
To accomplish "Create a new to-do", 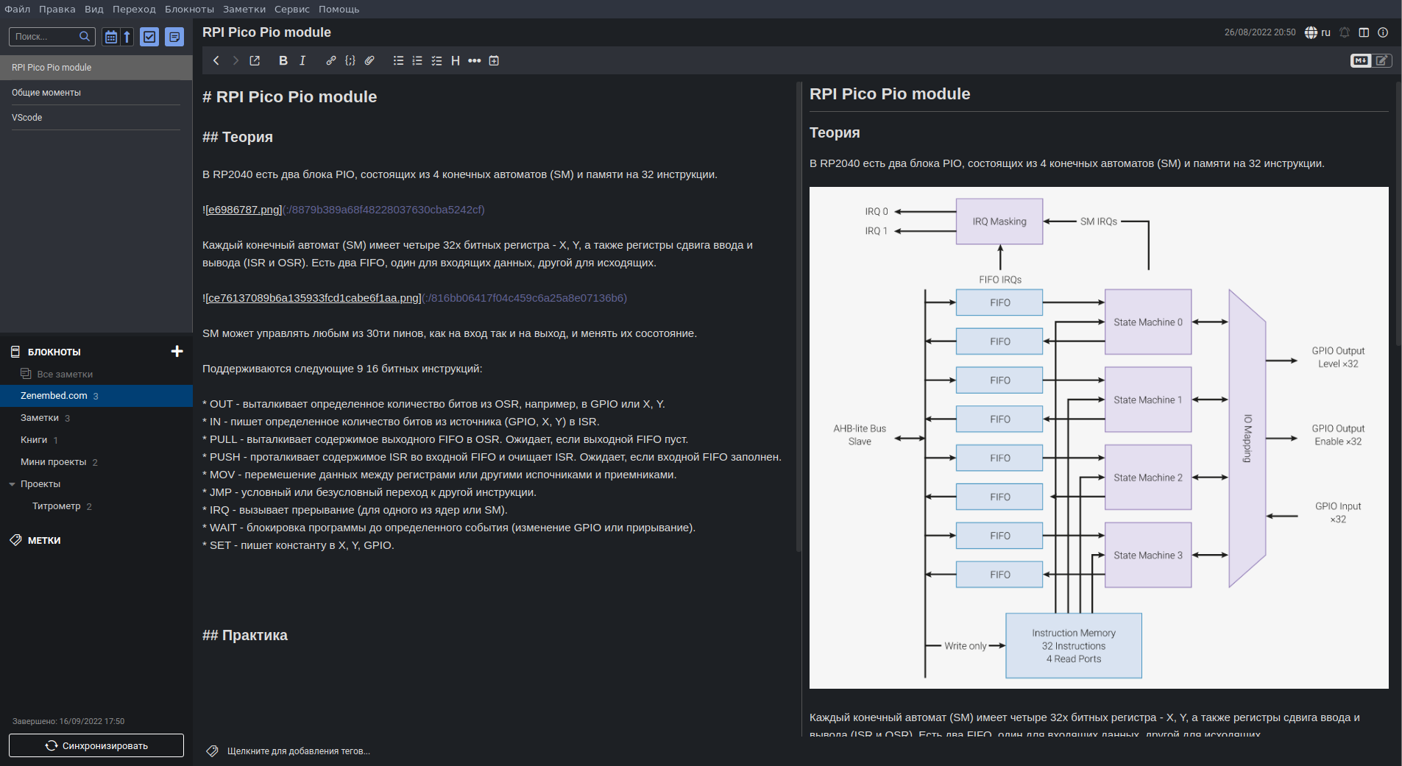I will coord(149,37).
